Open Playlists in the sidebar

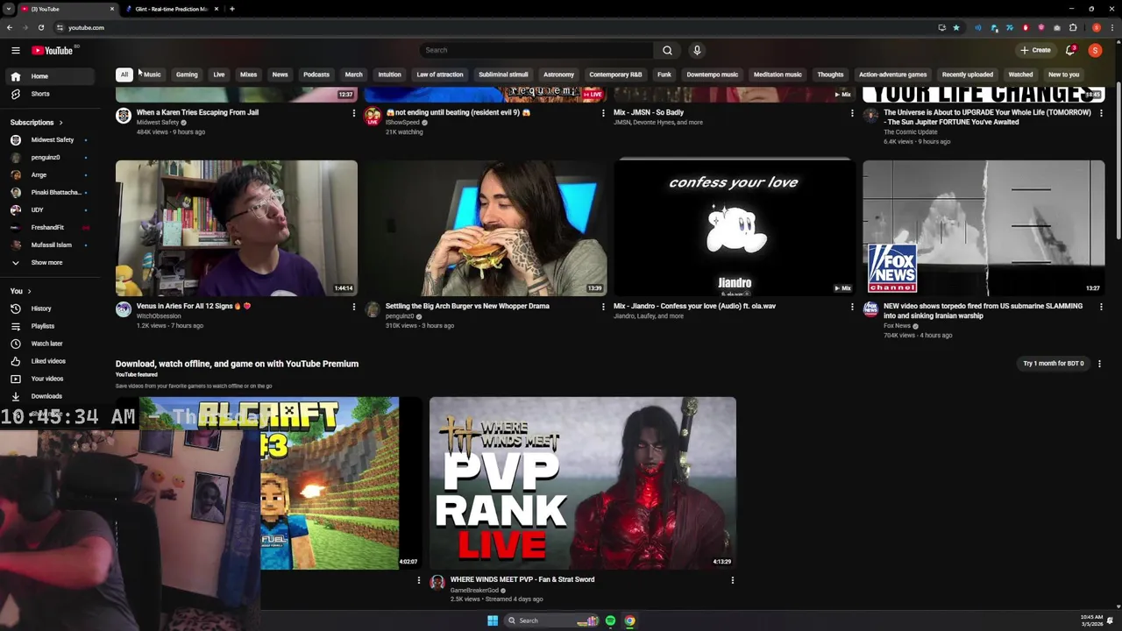[x=42, y=326]
